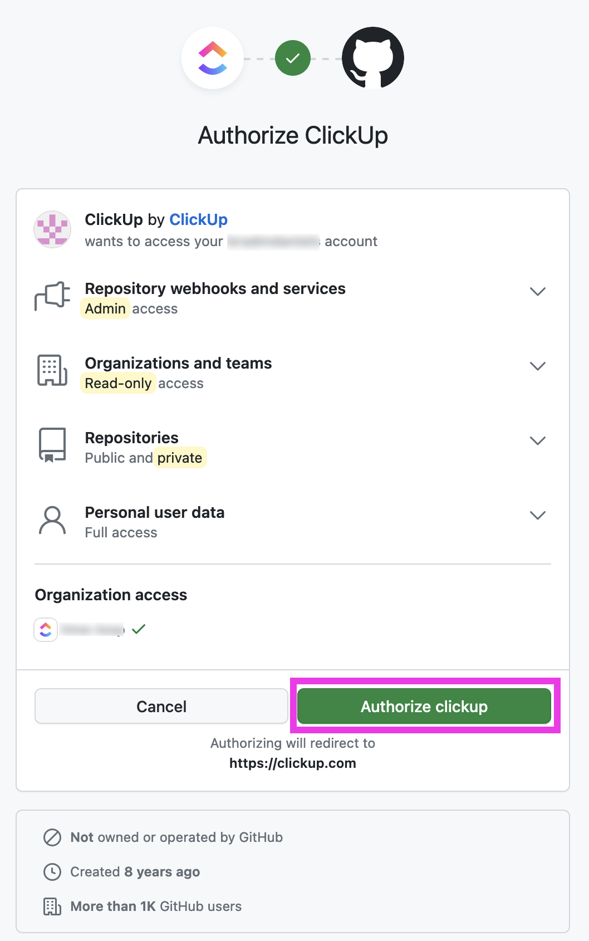Click the Personal user data person icon
Image resolution: width=589 pixels, height=941 pixels.
click(x=52, y=520)
